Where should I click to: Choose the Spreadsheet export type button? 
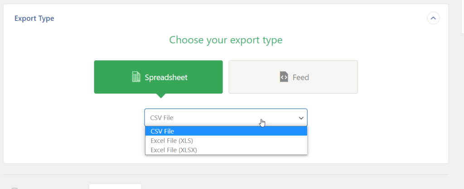click(158, 77)
